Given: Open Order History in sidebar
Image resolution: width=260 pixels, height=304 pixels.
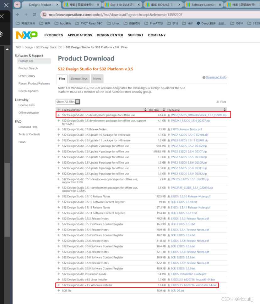Looking at the screenshot, I should tap(27, 76).
